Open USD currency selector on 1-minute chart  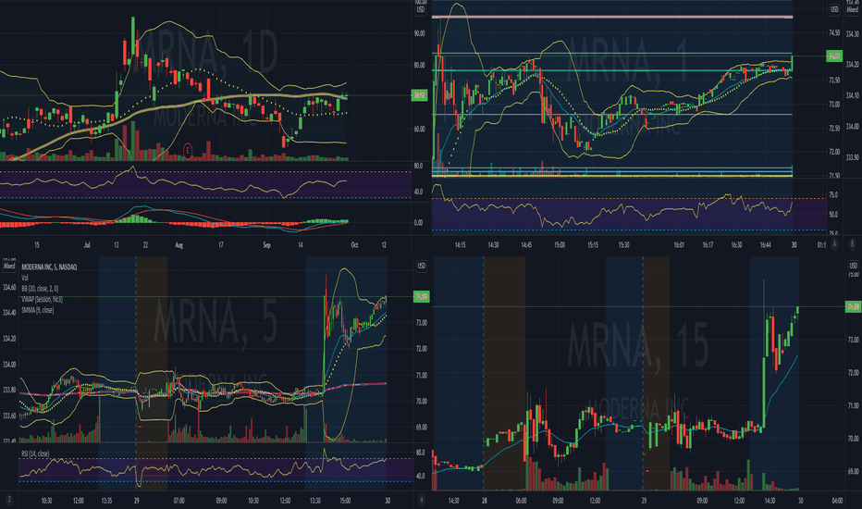coord(834,9)
